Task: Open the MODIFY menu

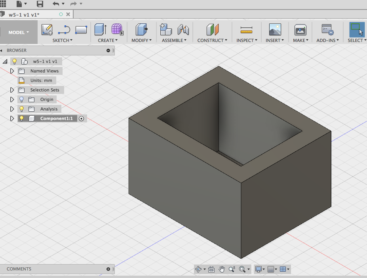Action: [x=141, y=40]
